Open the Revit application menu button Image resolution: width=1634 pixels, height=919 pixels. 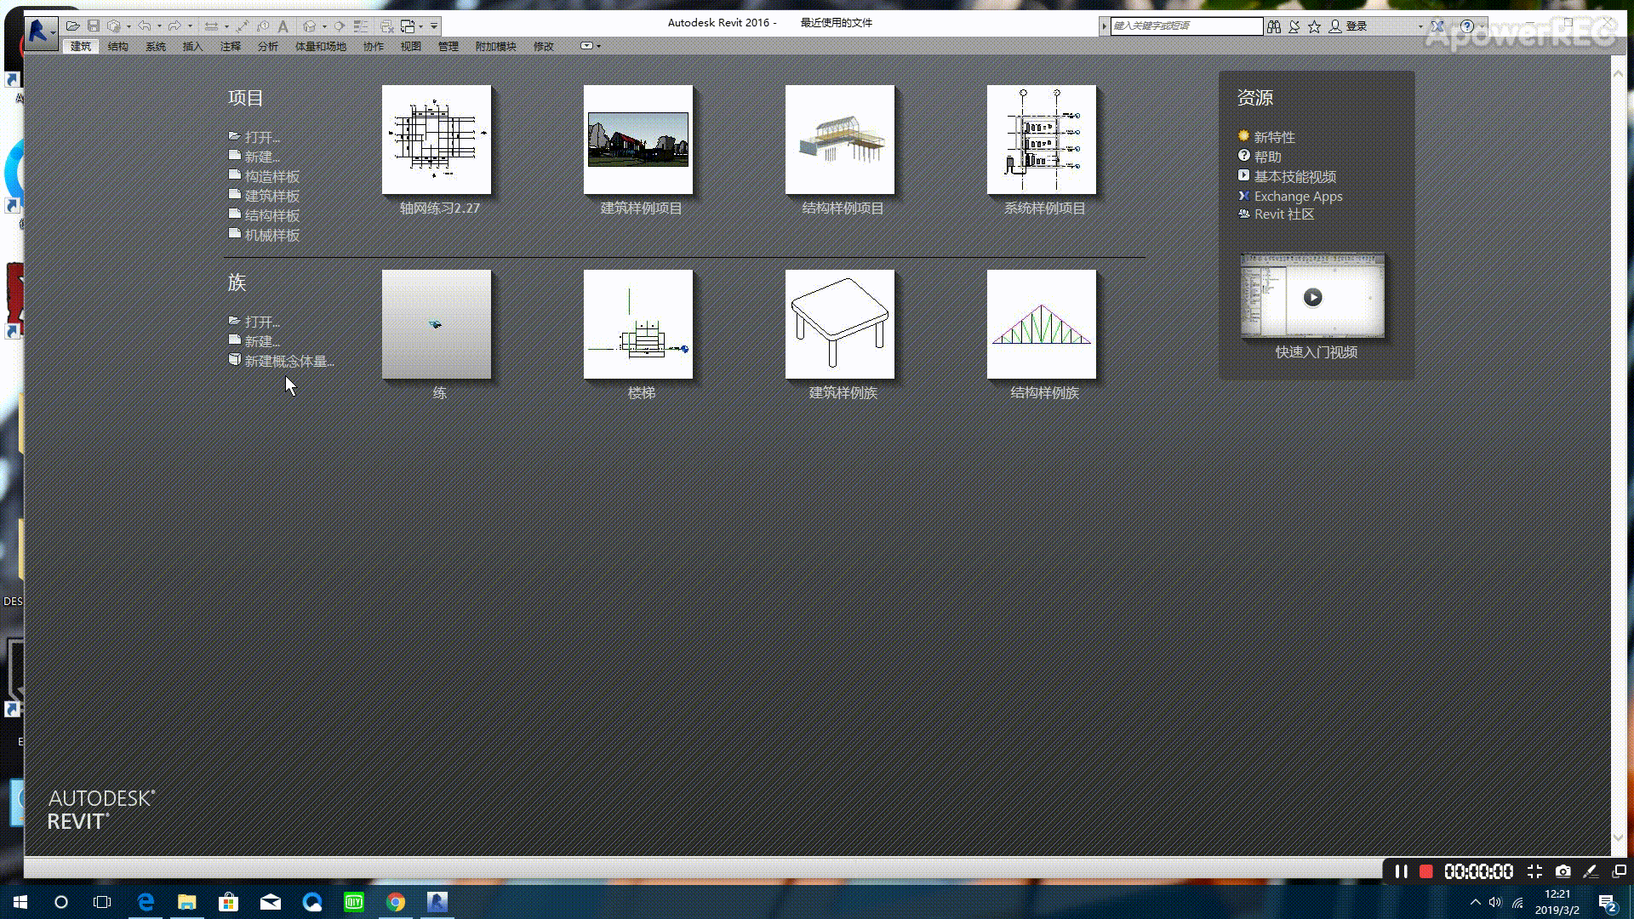pos(39,31)
